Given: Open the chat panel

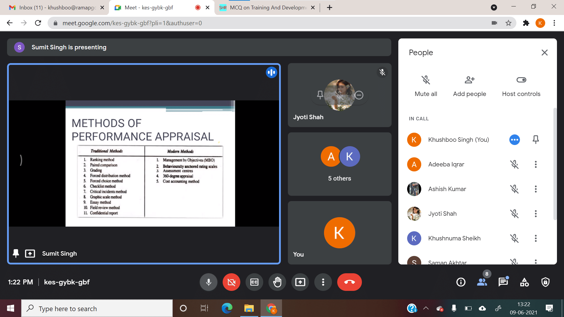Looking at the screenshot, I should pyautogui.click(x=503, y=282).
